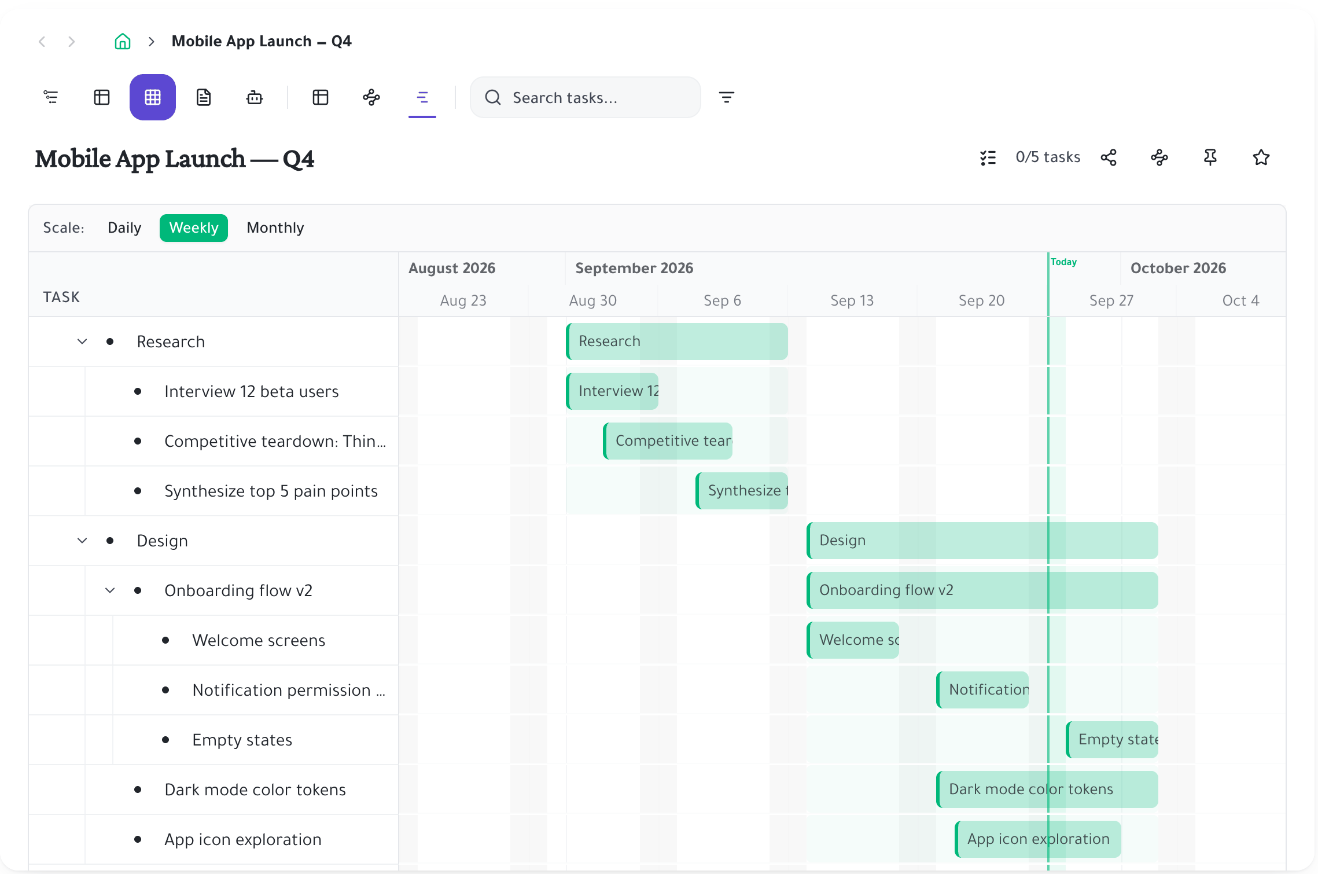Select the Gantt timeline view icon

[422, 97]
